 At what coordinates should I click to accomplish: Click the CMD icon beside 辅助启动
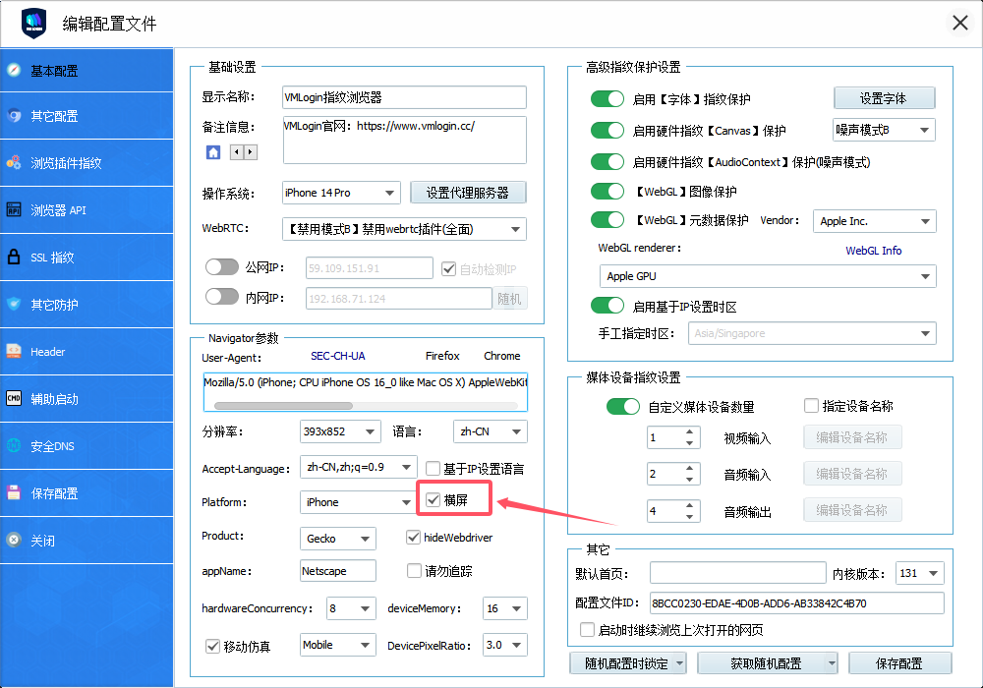coord(15,398)
